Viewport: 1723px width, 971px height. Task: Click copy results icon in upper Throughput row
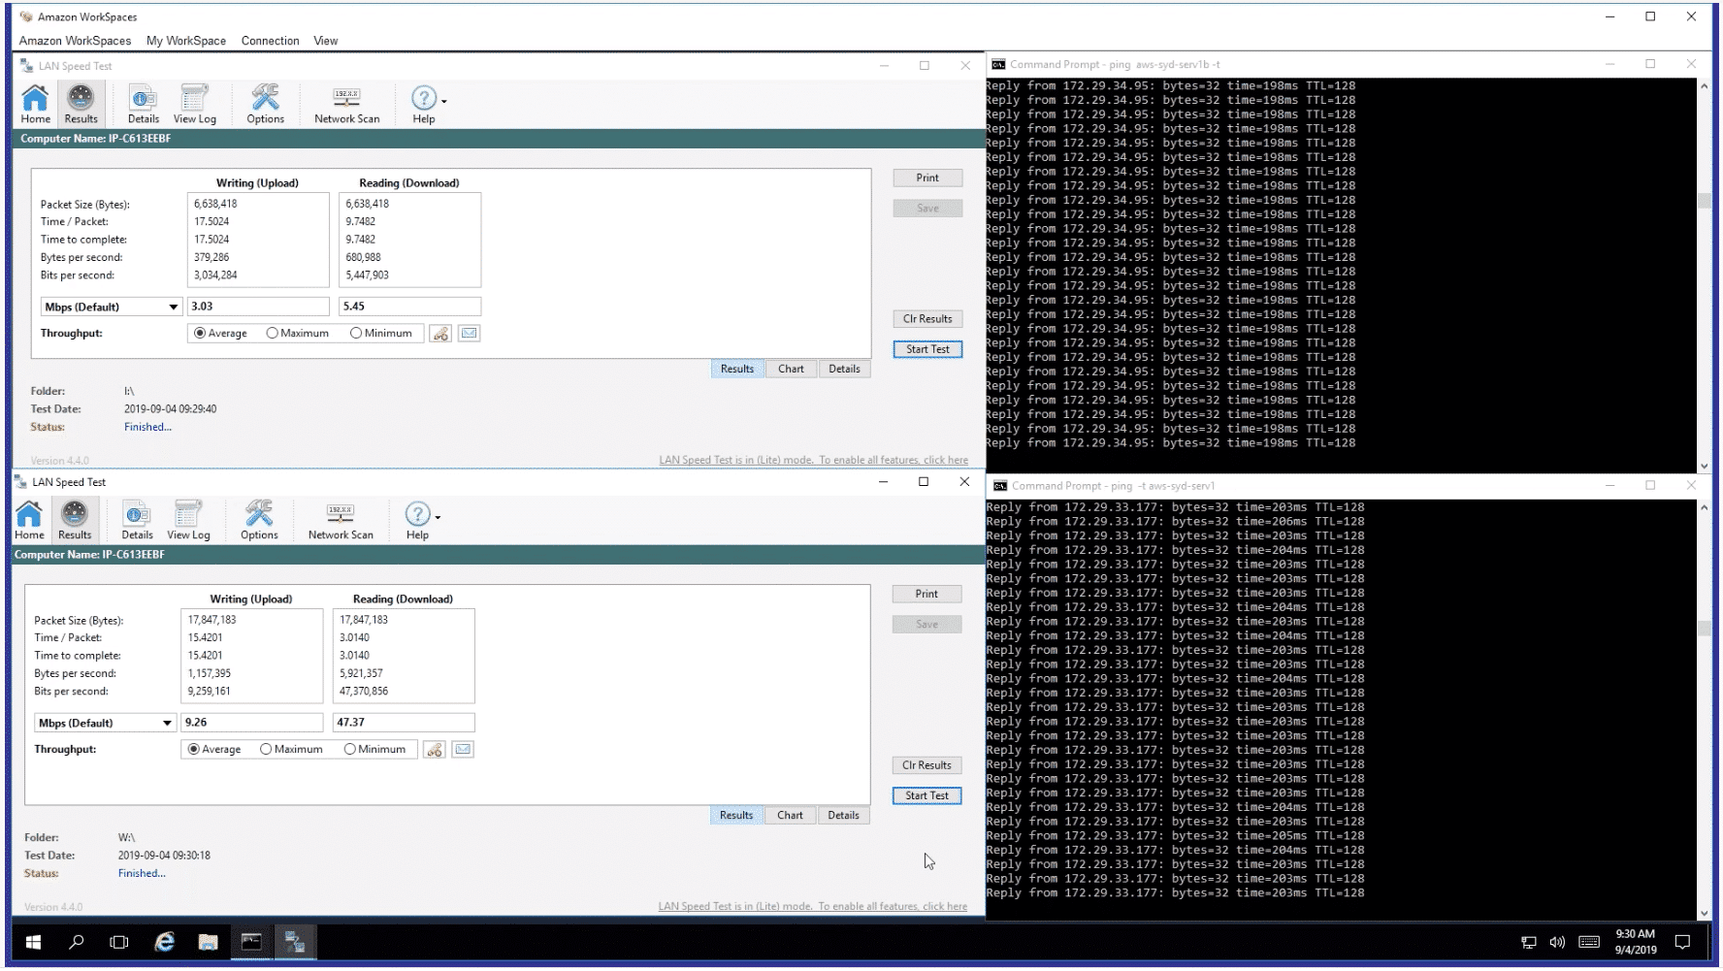440,333
